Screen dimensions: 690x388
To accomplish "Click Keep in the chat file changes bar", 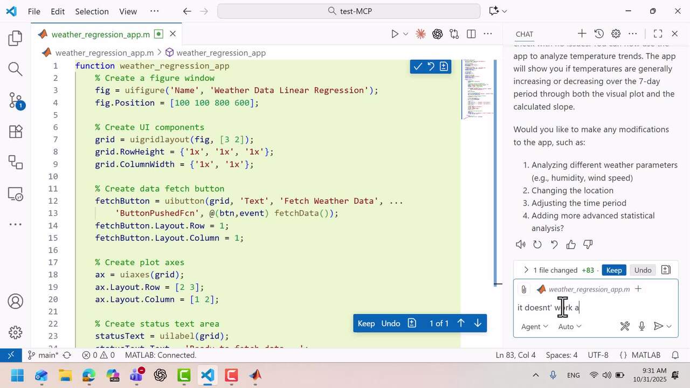I will pyautogui.click(x=613, y=270).
